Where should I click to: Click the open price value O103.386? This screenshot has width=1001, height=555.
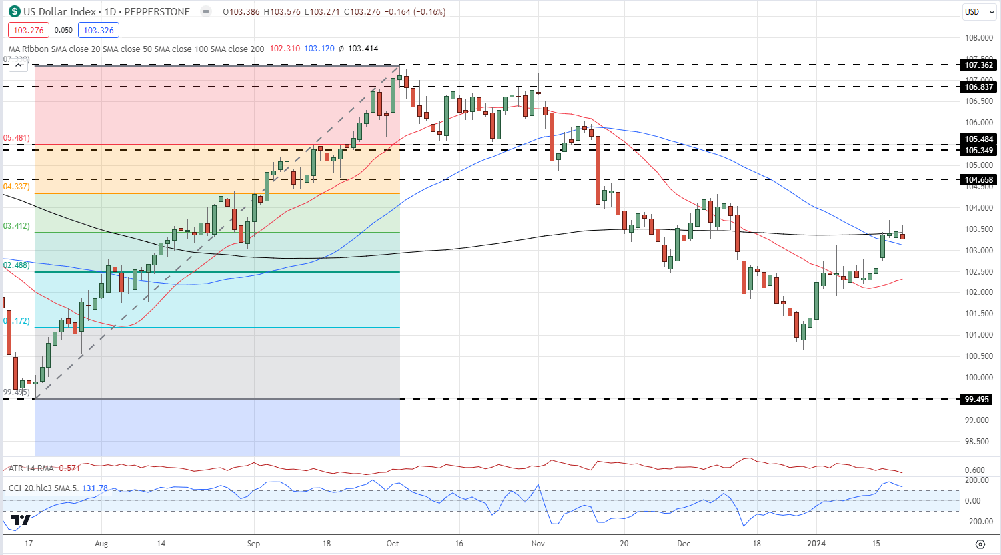242,11
